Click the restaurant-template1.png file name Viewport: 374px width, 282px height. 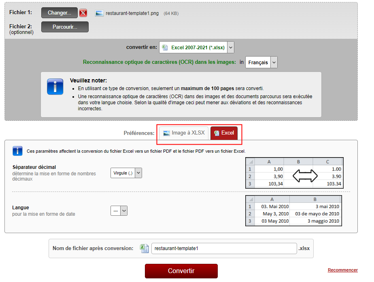pos(132,13)
